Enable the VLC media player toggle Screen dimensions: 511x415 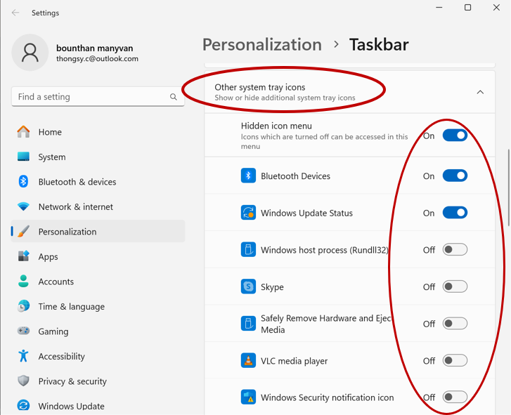455,361
